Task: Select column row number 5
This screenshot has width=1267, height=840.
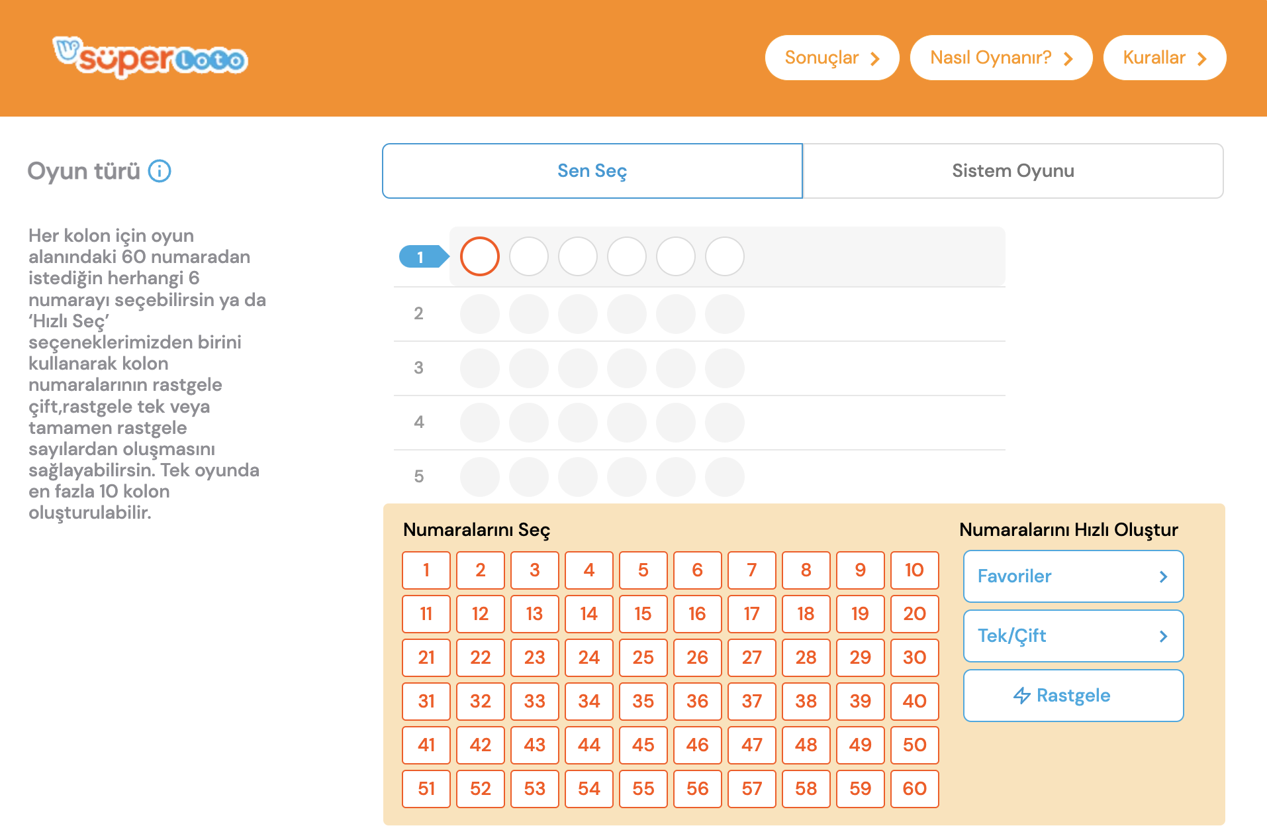Action: (x=418, y=476)
